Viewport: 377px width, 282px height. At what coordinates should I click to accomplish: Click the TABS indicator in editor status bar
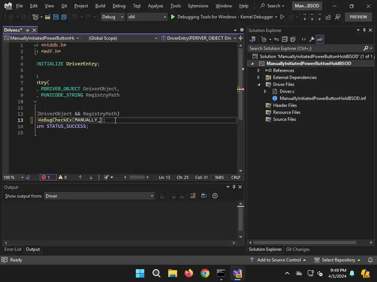click(219, 177)
